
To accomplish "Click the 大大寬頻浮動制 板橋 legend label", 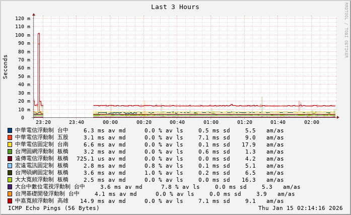I will [41, 180].
